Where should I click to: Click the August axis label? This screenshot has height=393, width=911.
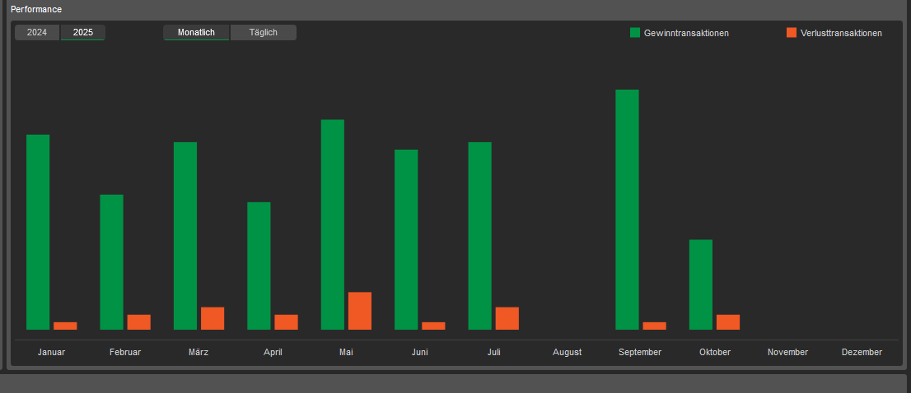coord(567,352)
